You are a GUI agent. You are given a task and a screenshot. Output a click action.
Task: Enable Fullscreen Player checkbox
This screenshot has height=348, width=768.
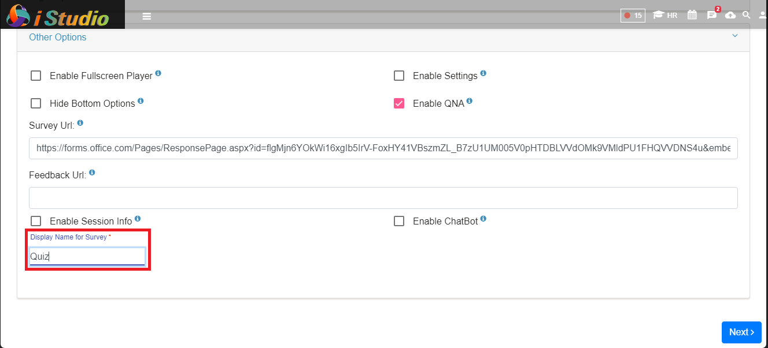click(x=36, y=76)
